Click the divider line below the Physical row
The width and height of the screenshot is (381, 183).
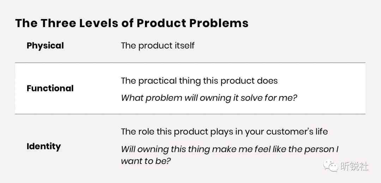point(190,63)
